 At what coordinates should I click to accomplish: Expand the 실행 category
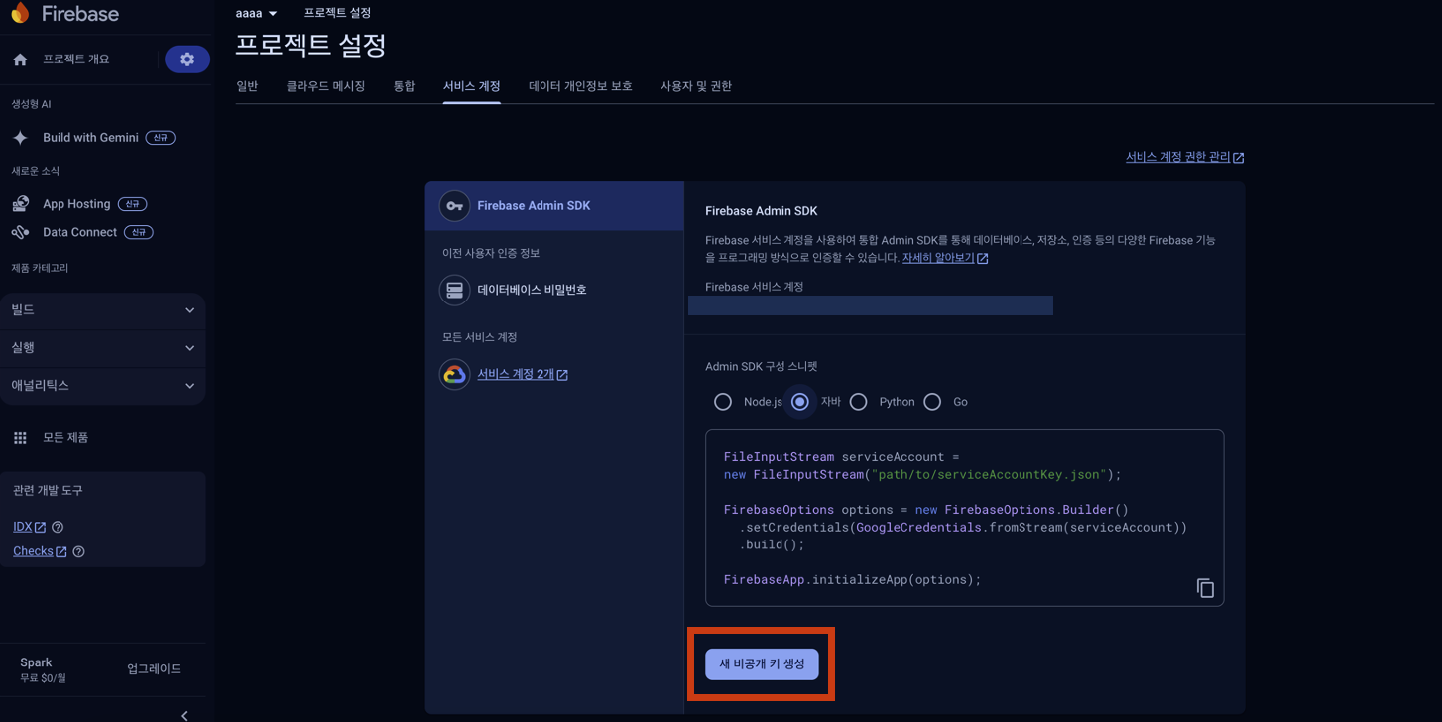103,348
